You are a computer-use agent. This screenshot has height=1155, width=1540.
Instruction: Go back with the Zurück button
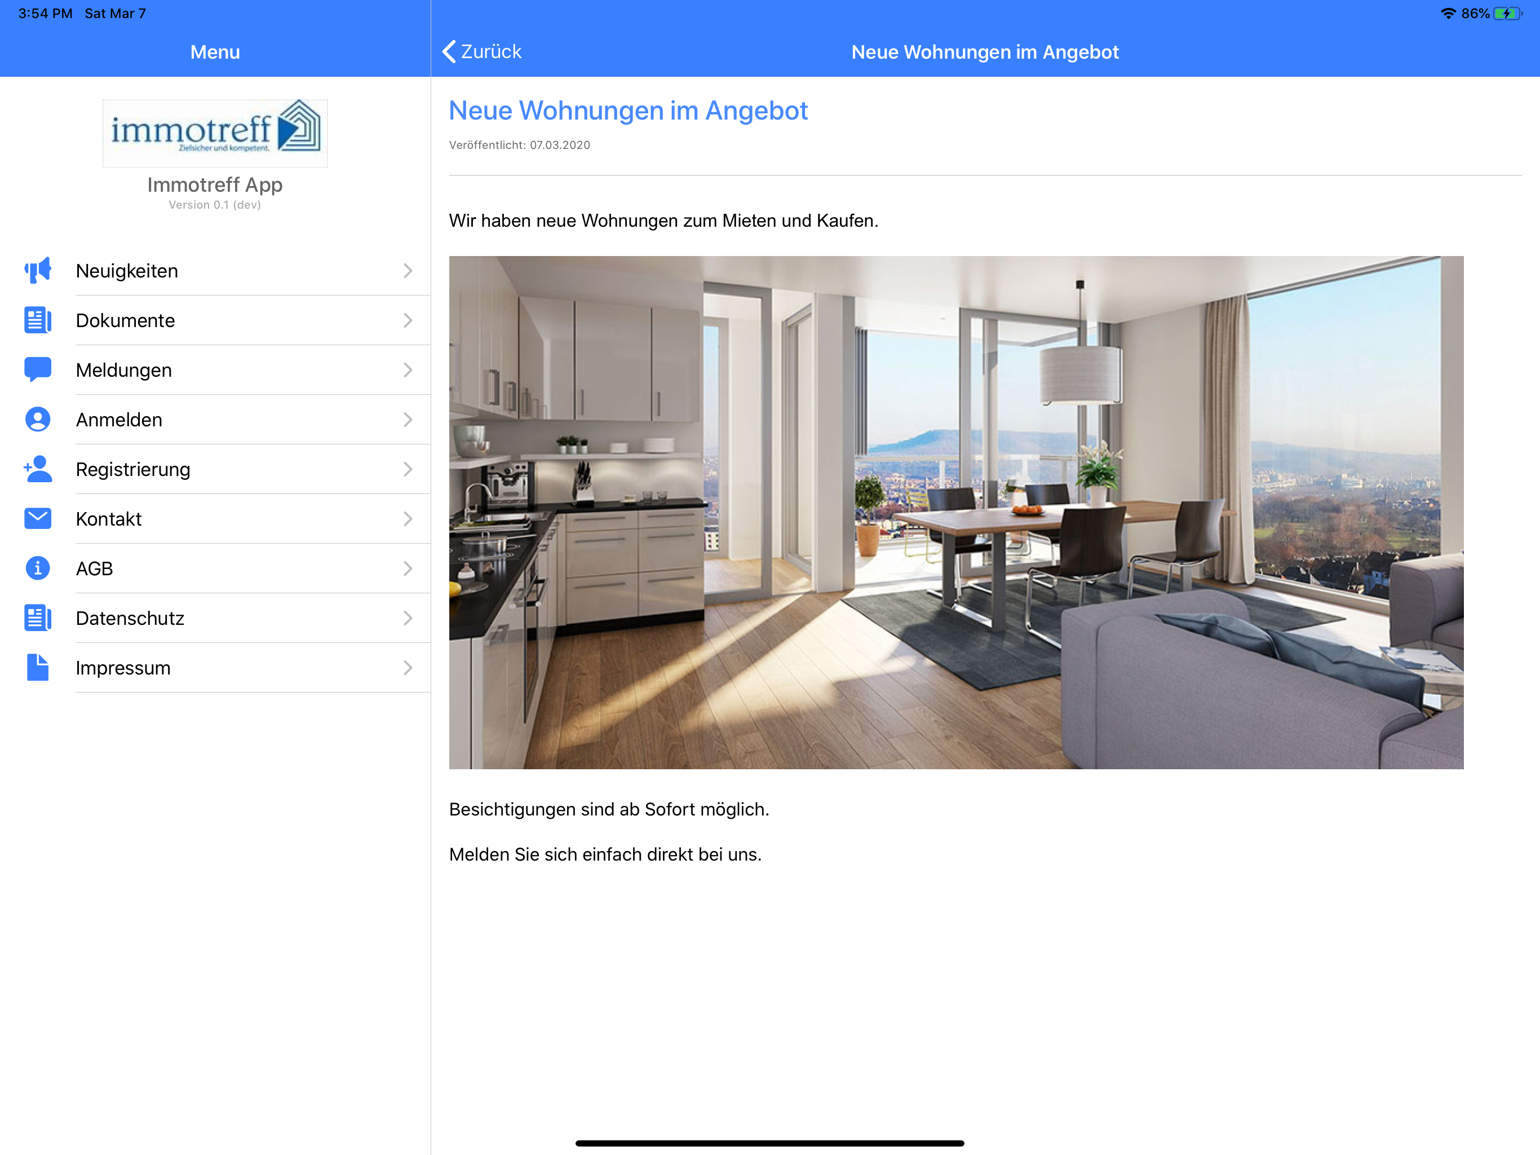[482, 51]
